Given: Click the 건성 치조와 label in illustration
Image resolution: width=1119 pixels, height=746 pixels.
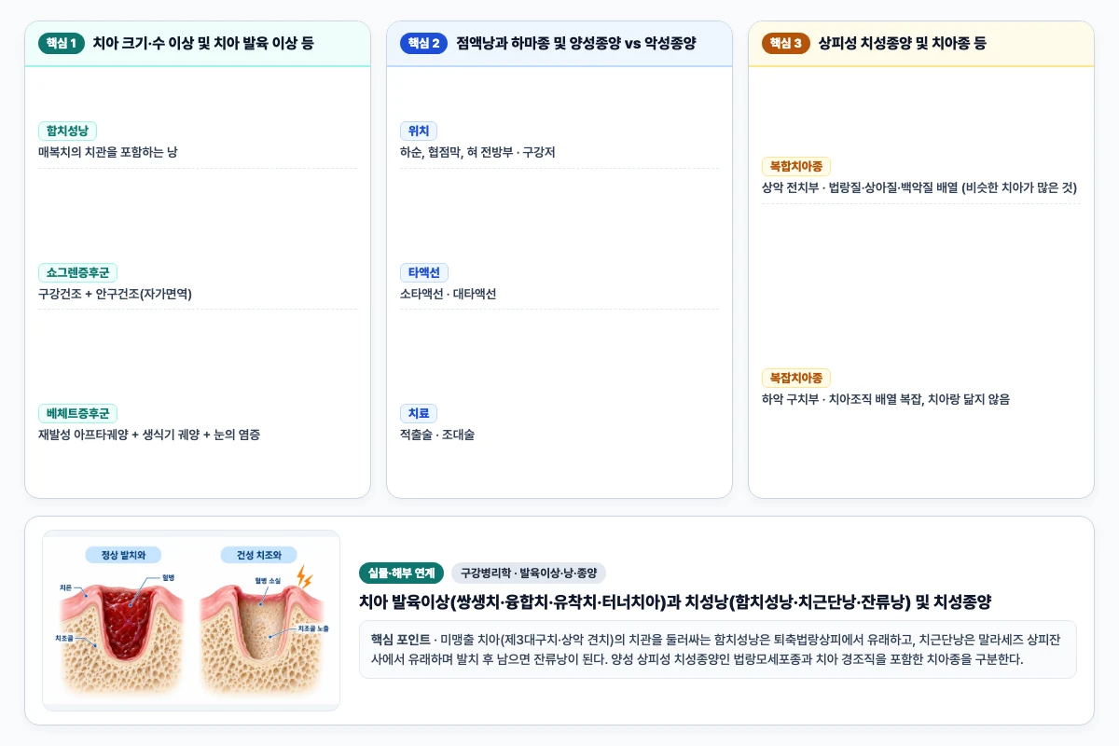Looking at the screenshot, I should click(x=259, y=555).
